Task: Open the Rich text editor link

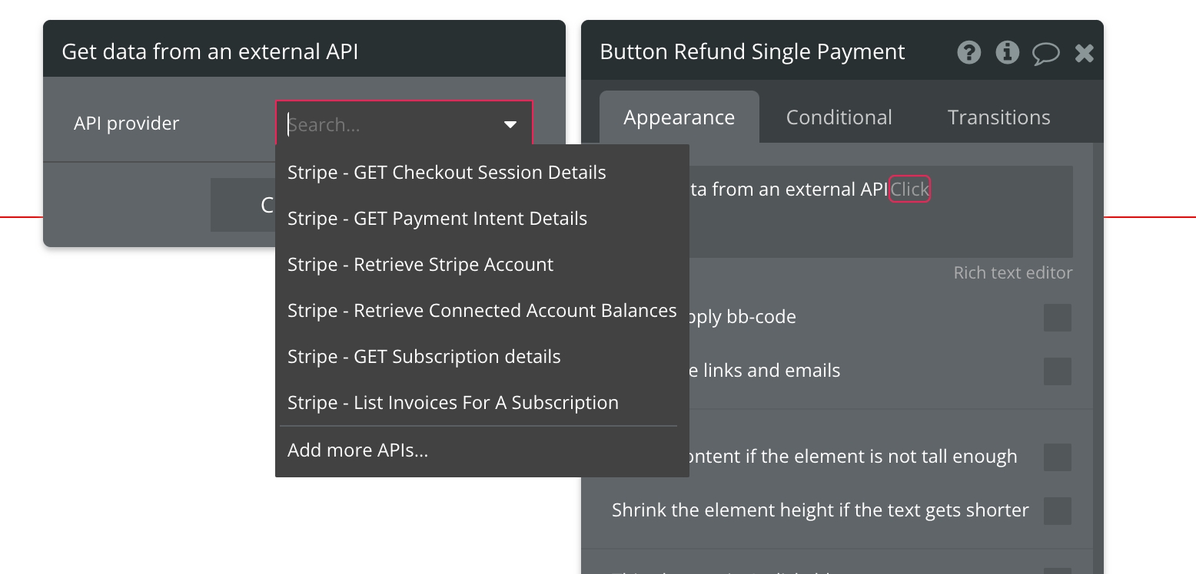Action: click(x=1012, y=273)
